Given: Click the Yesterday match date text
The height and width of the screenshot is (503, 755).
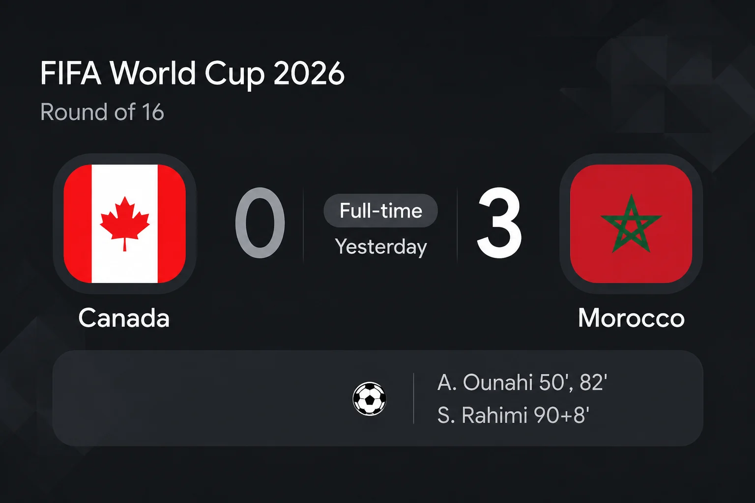Looking at the screenshot, I should [x=381, y=247].
